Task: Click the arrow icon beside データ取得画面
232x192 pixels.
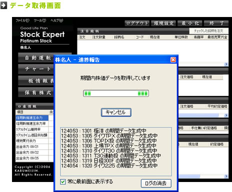Action: pyautogui.click(x=3, y=5)
